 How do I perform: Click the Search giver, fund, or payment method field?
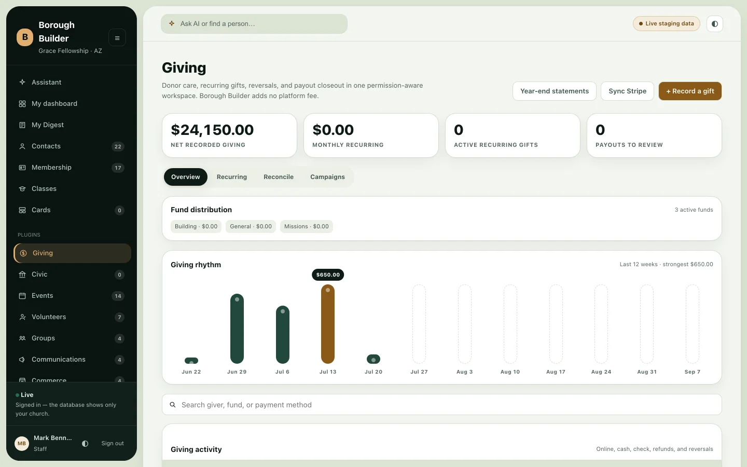(442, 405)
